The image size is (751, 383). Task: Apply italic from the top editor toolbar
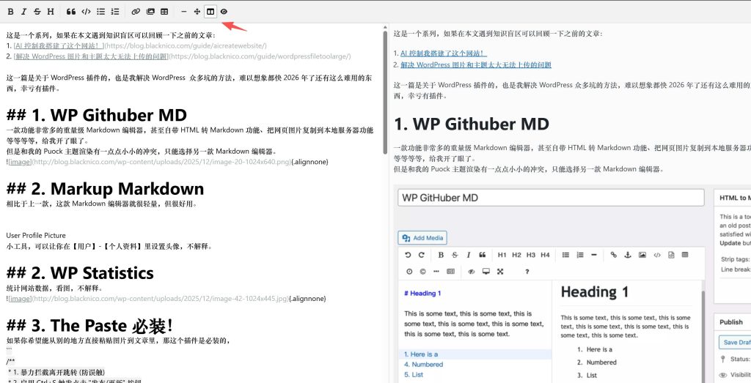coord(24,12)
